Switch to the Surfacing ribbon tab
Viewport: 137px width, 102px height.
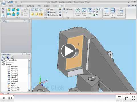31,6
